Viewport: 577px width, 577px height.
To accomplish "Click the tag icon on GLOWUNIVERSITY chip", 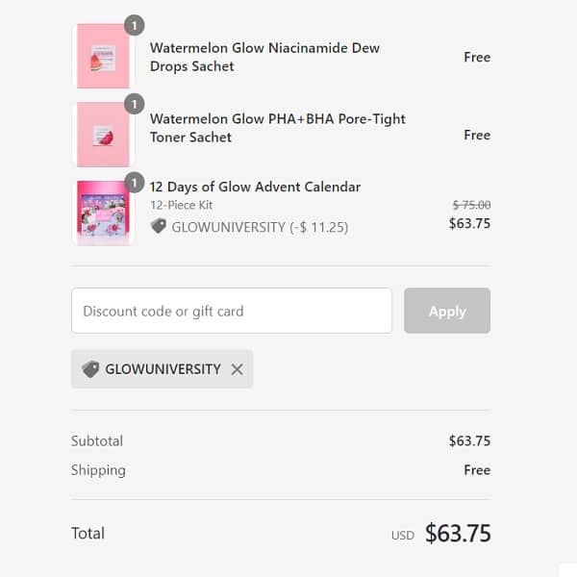I will [x=90, y=369].
